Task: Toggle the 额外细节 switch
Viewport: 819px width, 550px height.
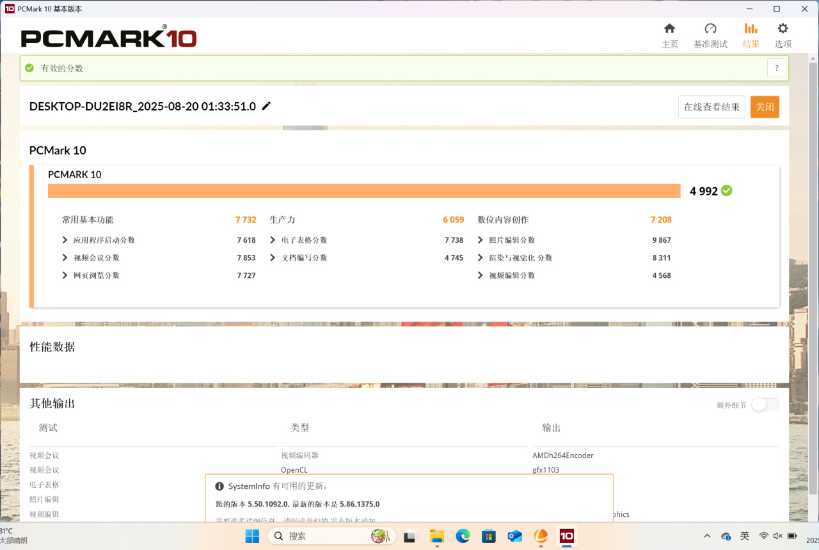Action: [765, 404]
